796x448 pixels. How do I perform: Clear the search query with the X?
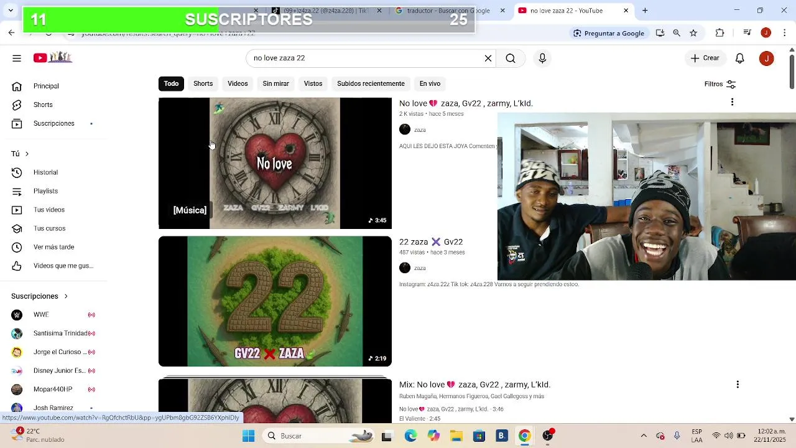coord(488,58)
